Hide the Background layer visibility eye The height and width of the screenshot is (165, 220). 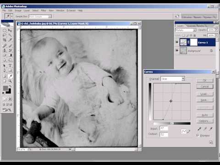coord(177,50)
